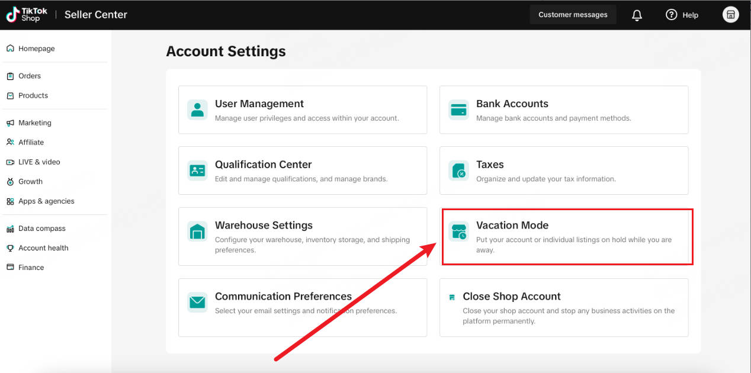Viewport: 751px width, 373px height.
Task: Click the Qualification Center ID icon
Action: pos(197,171)
